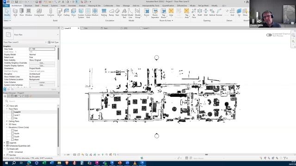Open the File menu tab
Viewport: 296px width, 166px height.
coord(6,6)
